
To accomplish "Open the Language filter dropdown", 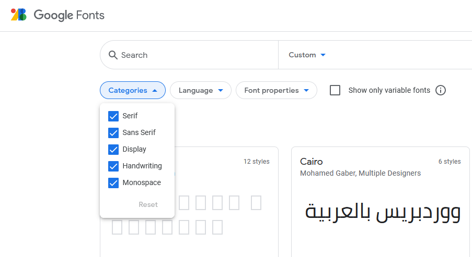I will pyautogui.click(x=201, y=90).
